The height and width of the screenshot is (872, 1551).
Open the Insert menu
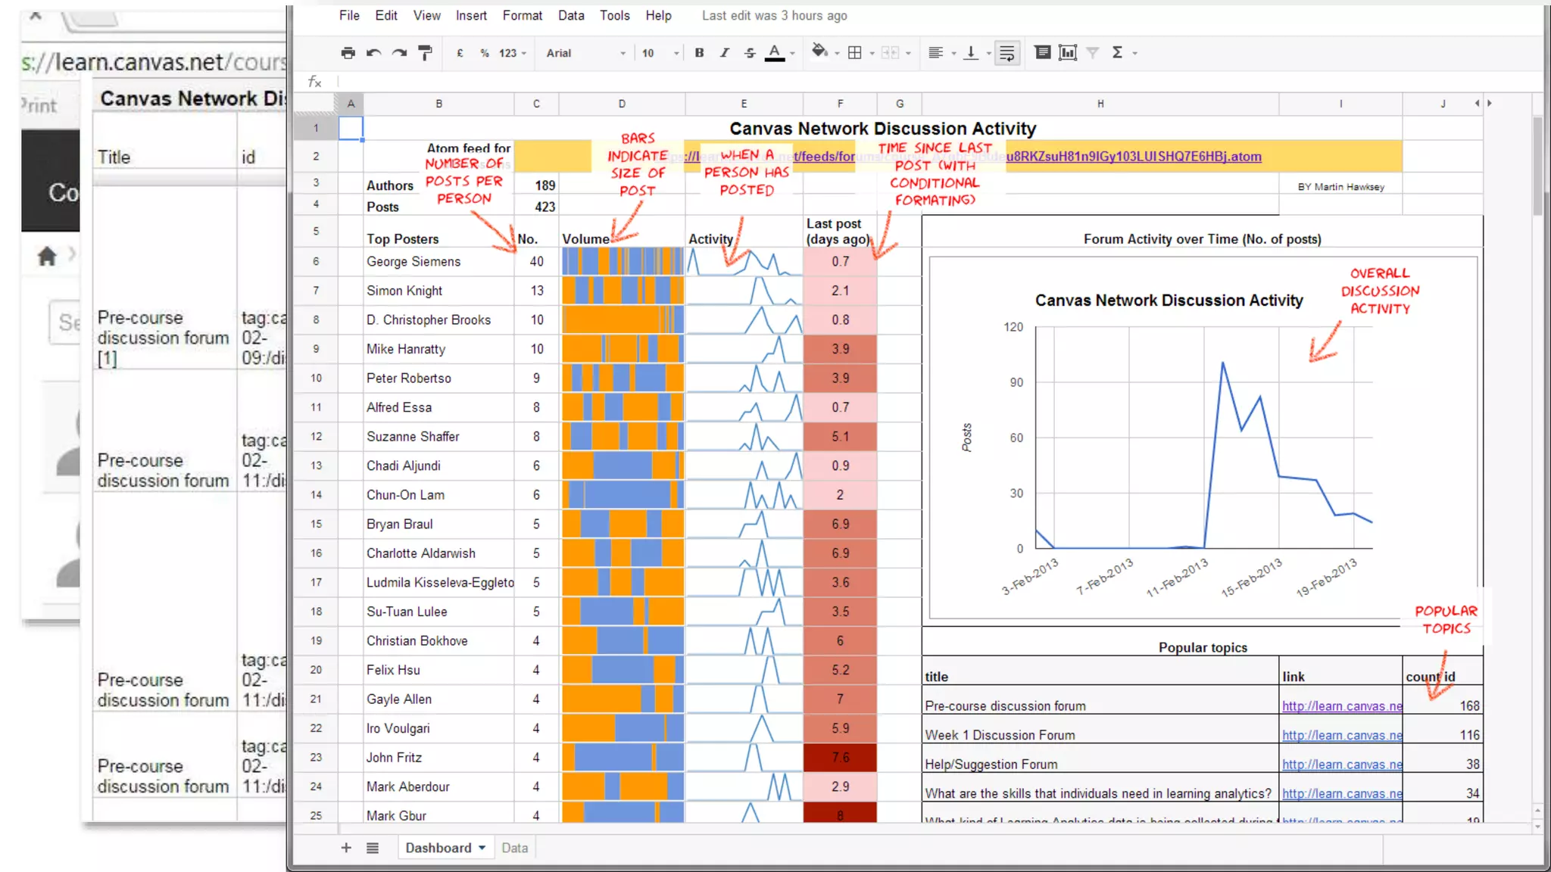[471, 15]
